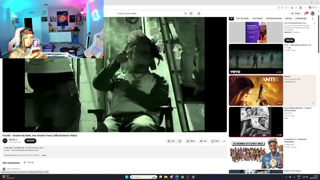Share the Fox BD video

190,141
